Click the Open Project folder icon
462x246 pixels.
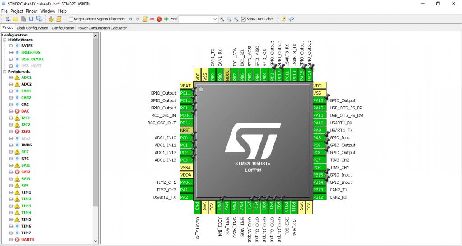[15, 19]
